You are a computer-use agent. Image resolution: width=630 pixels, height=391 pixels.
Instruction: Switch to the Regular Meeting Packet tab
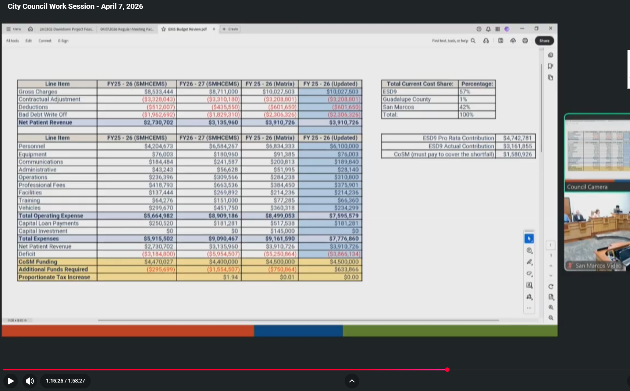127,29
